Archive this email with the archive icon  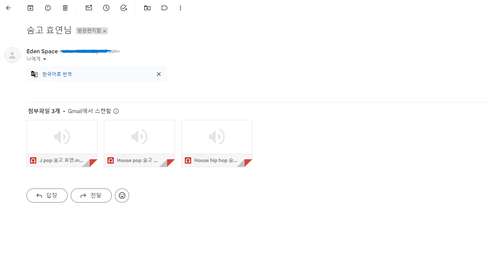pyautogui.click(x=30, y=8)
